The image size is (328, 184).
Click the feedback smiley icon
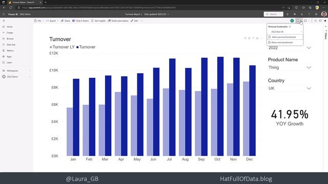(316, 14)
